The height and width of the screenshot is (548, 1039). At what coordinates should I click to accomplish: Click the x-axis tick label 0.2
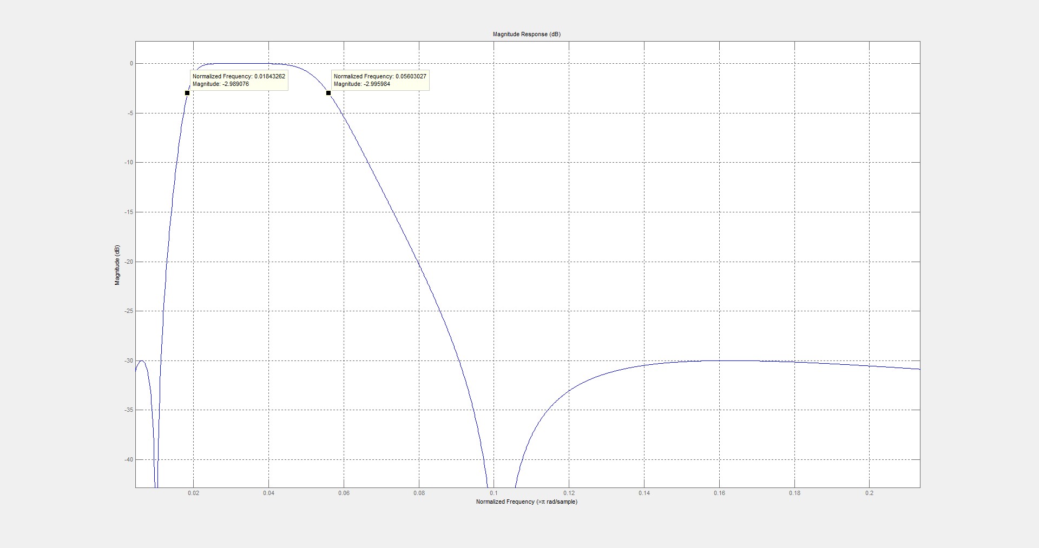[870, 493]
